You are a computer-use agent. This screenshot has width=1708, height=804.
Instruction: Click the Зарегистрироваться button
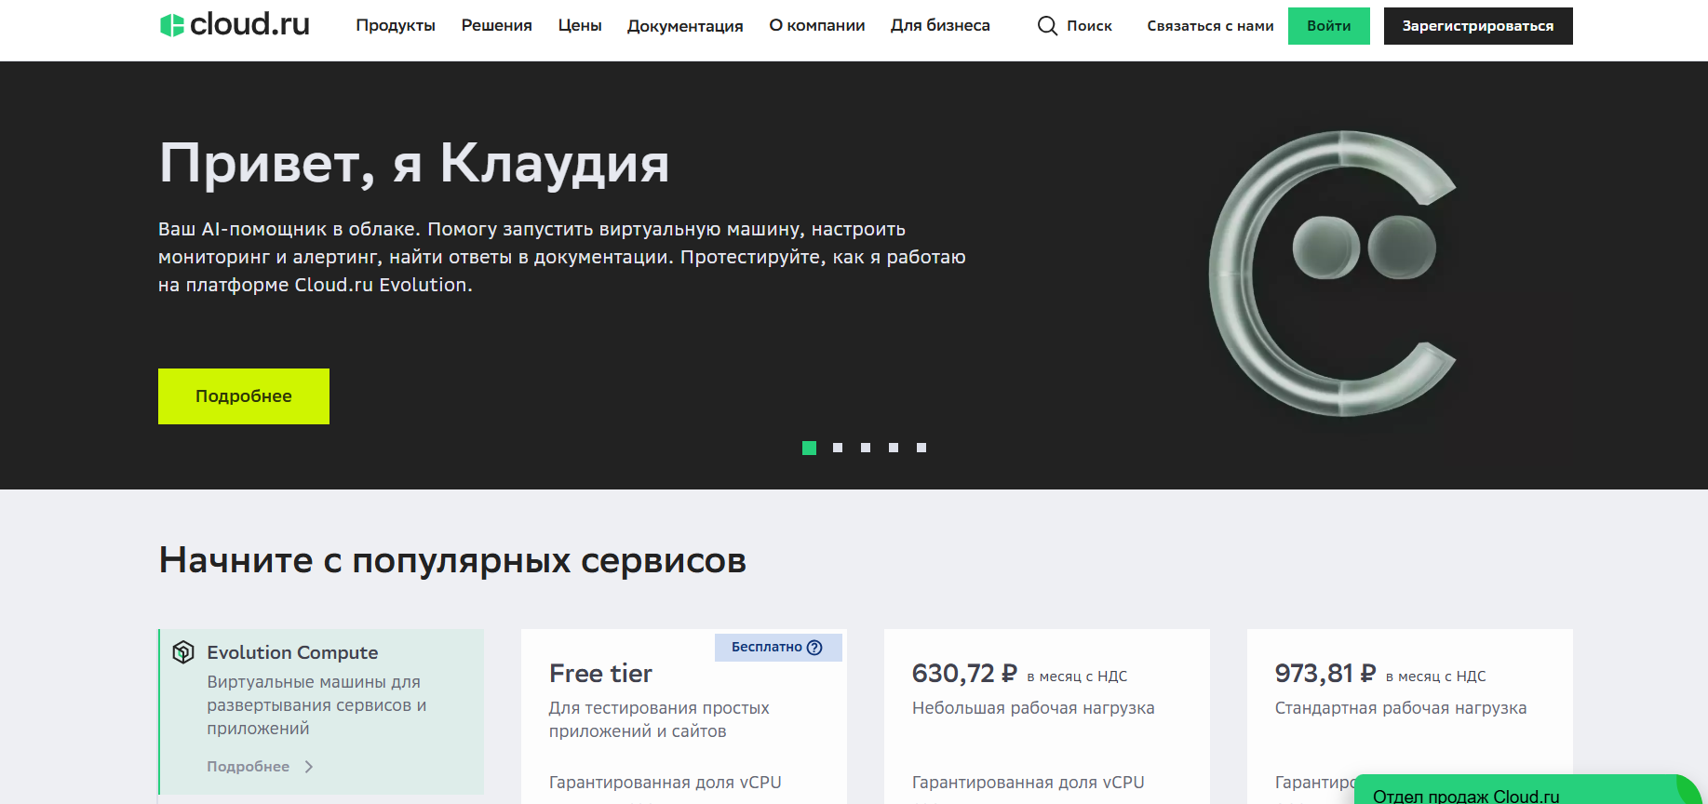coord(1478,26)
